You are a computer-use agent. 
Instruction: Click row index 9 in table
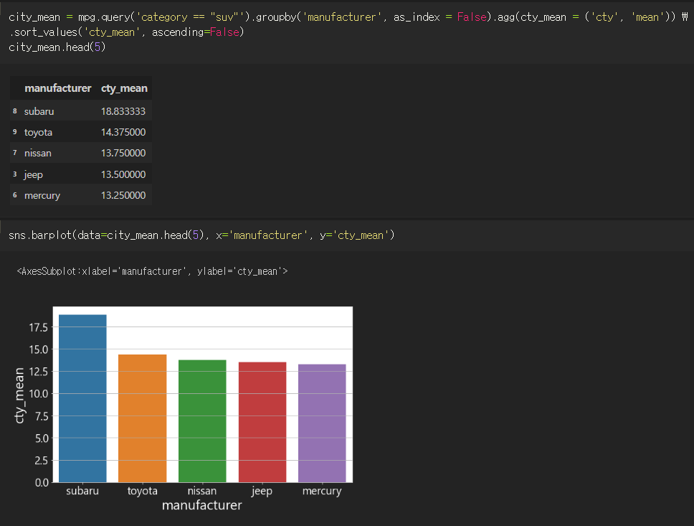click(14, 131)
